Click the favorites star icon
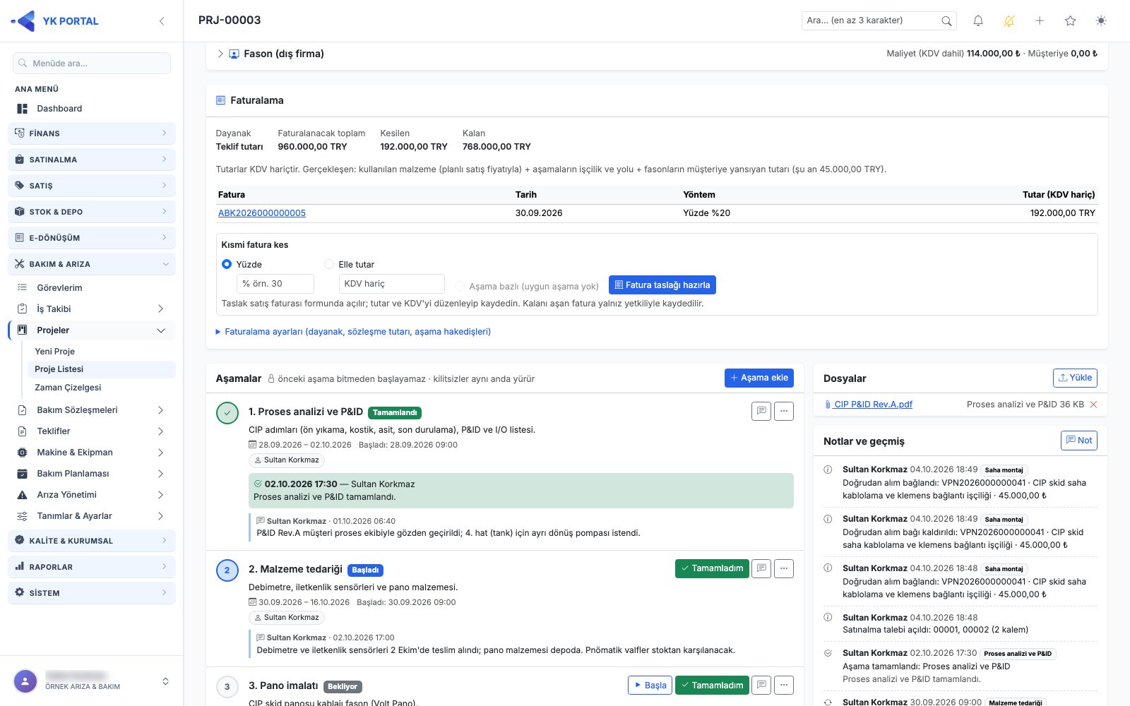Image resolution: width=1130 pixels, height=706 pixels. (1071, 21)
